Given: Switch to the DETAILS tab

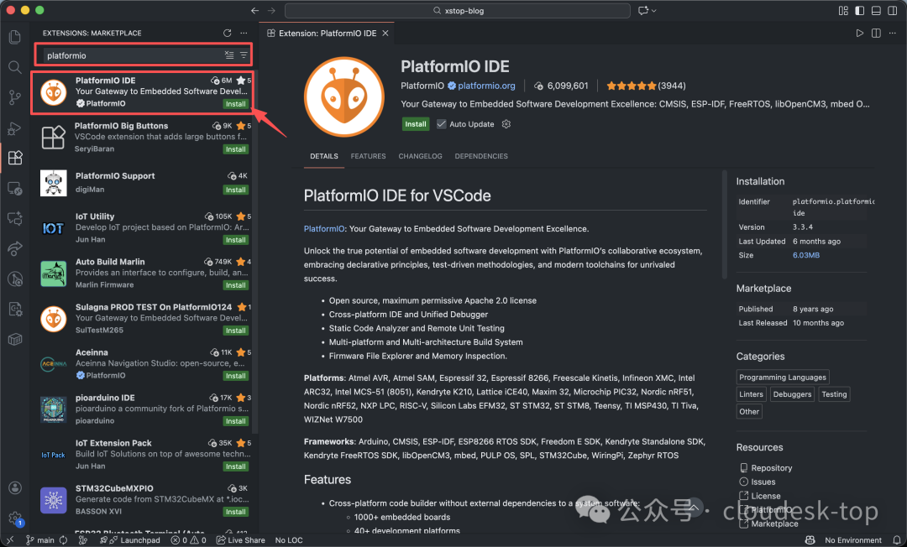Looking at the screenshot, I should click(x=324, y=157).
